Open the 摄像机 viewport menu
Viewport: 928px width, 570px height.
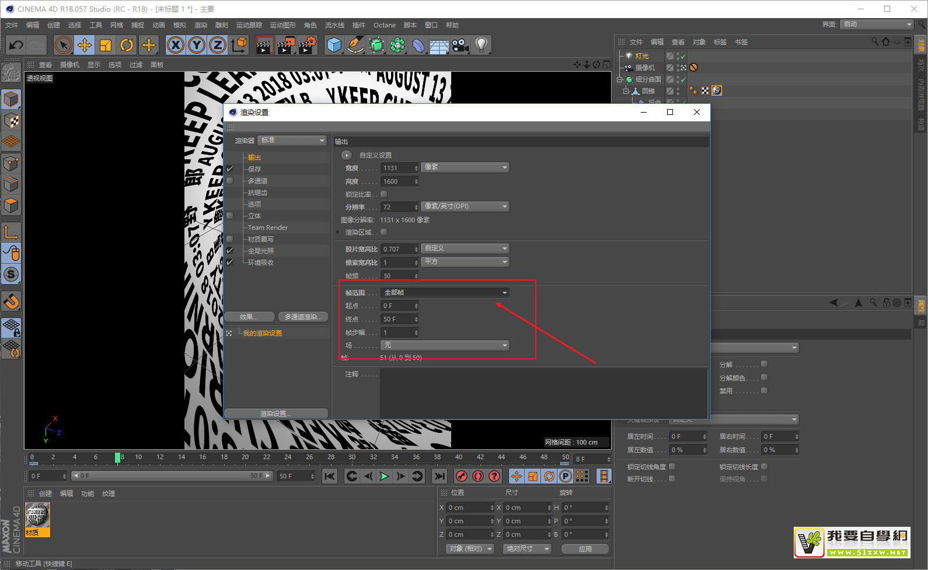point(69,65)
